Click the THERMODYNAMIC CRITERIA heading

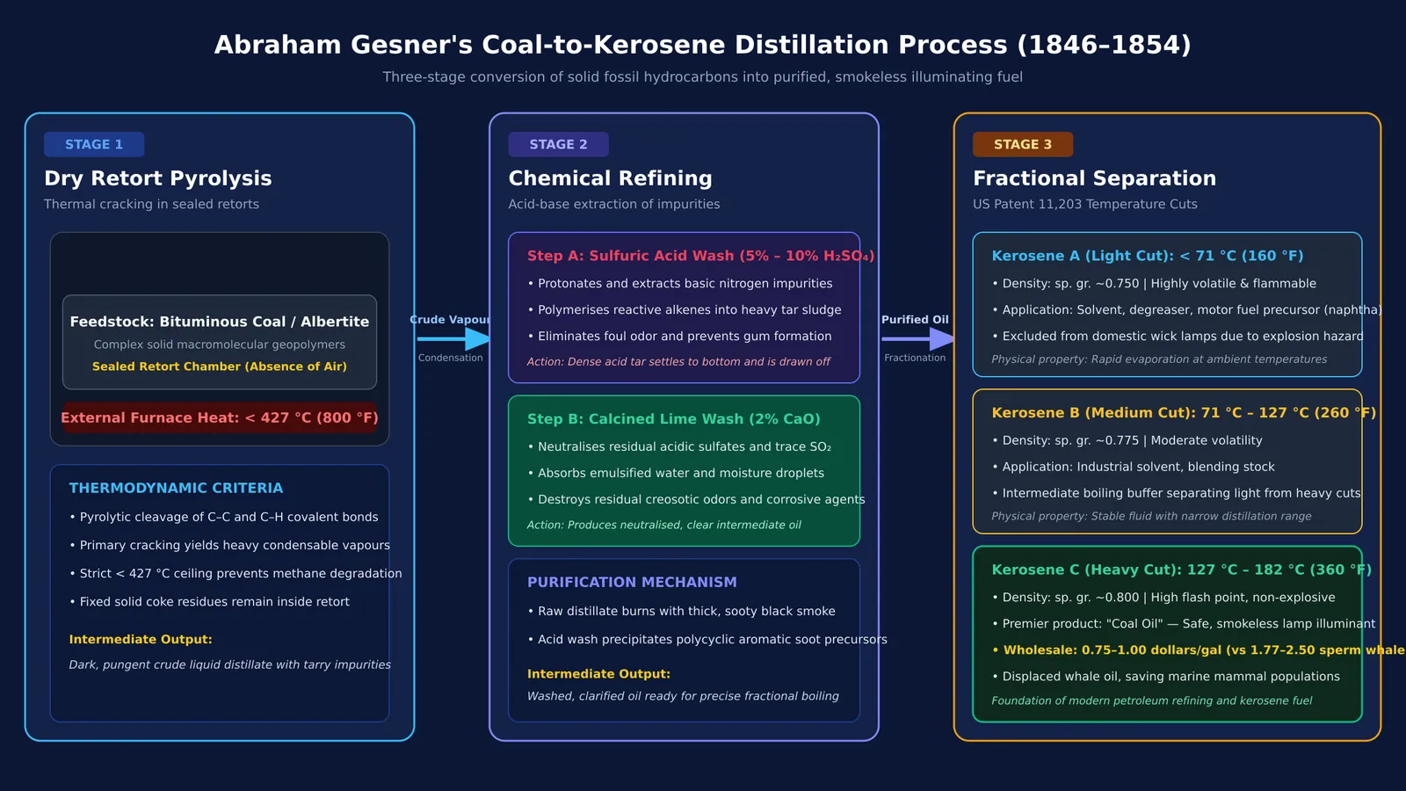pyautogui.click(x=176, y=488)
